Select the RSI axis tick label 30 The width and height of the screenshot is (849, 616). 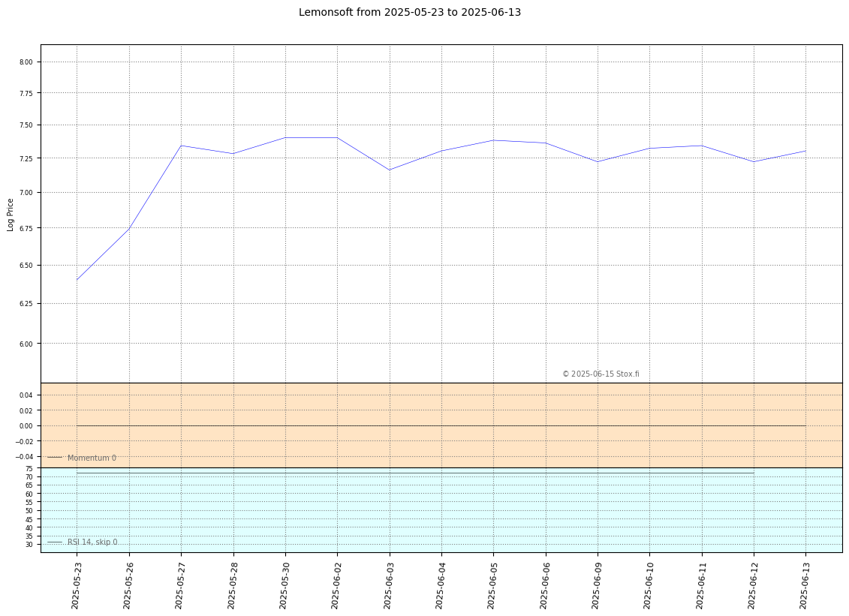point(29,545)
